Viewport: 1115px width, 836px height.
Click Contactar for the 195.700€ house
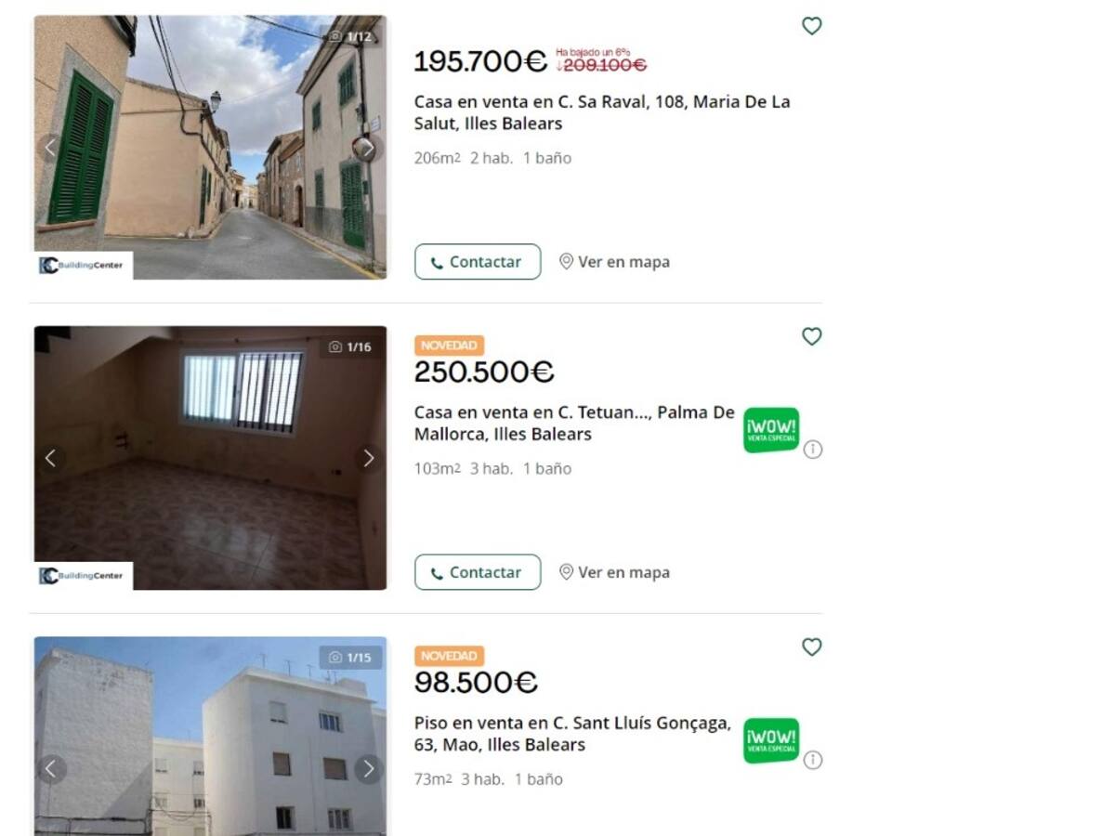pos(478,262)
